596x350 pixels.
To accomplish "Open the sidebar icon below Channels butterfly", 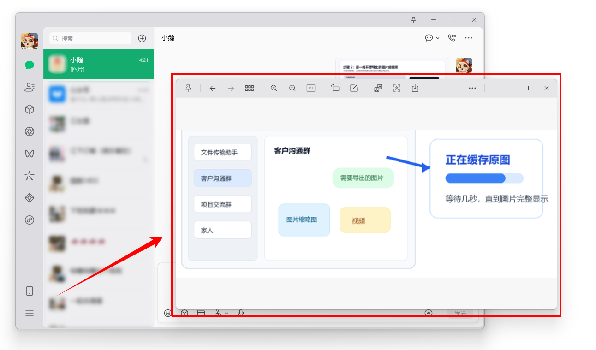I will (x=30, y=176).
